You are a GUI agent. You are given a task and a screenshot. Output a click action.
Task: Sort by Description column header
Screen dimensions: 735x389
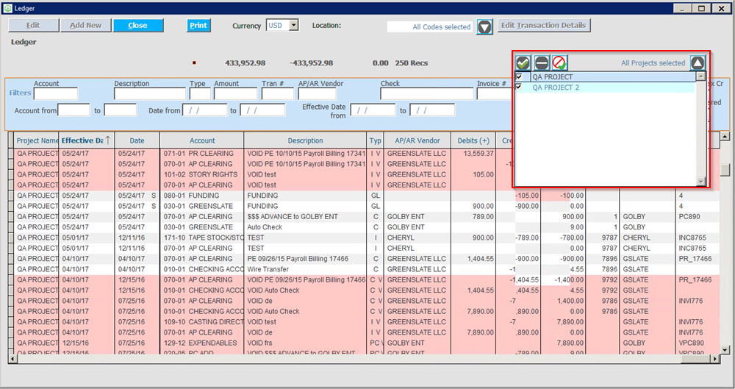(x=305, y=140)
